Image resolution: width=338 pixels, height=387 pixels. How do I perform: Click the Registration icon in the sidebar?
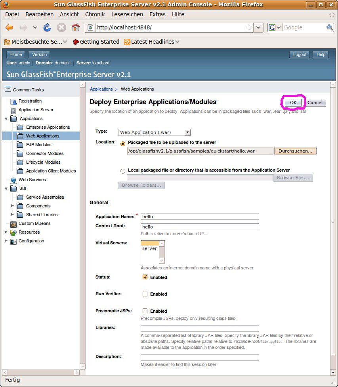tap(13, 101)
